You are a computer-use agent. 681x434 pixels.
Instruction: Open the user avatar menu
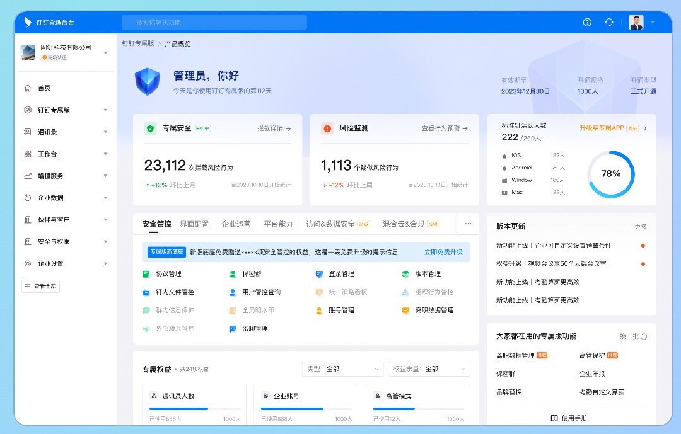coord(636,22)
